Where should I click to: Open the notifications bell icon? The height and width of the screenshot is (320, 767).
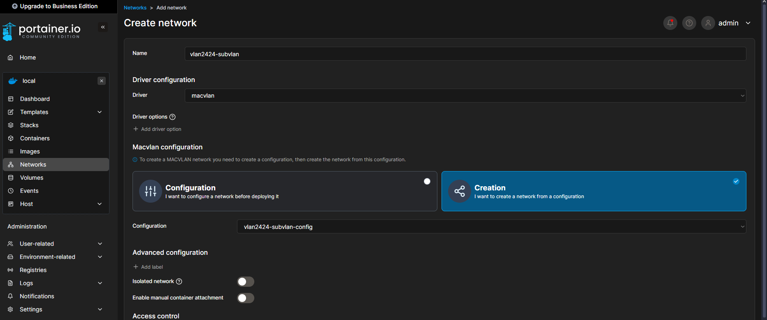point(670,23)
